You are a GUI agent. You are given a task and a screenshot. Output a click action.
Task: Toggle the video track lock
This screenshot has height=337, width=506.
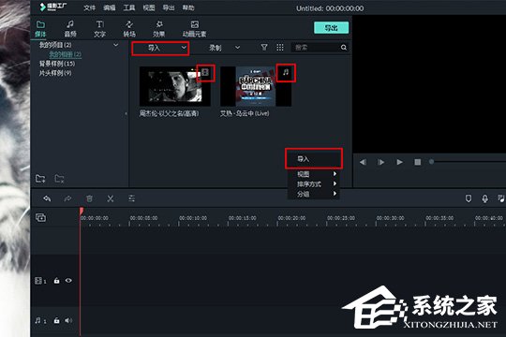tap(56, 280)
